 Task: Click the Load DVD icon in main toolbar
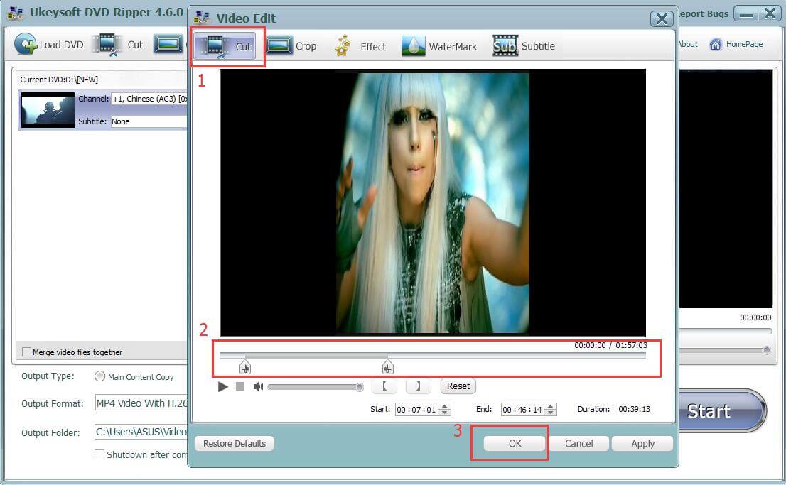pyautogui.click(x=26, y=44)
